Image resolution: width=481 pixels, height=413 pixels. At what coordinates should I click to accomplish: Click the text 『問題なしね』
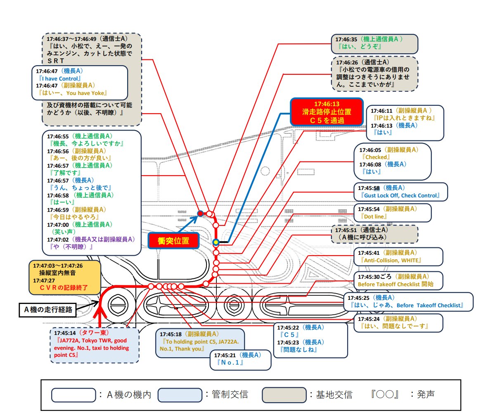click(x=299, y=349)
